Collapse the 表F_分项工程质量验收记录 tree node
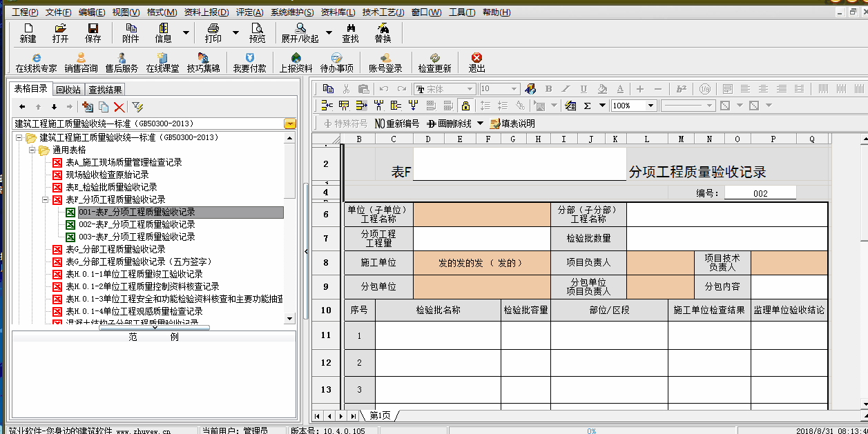Screen dimensions: 868x434 click(x=45, y=199)
